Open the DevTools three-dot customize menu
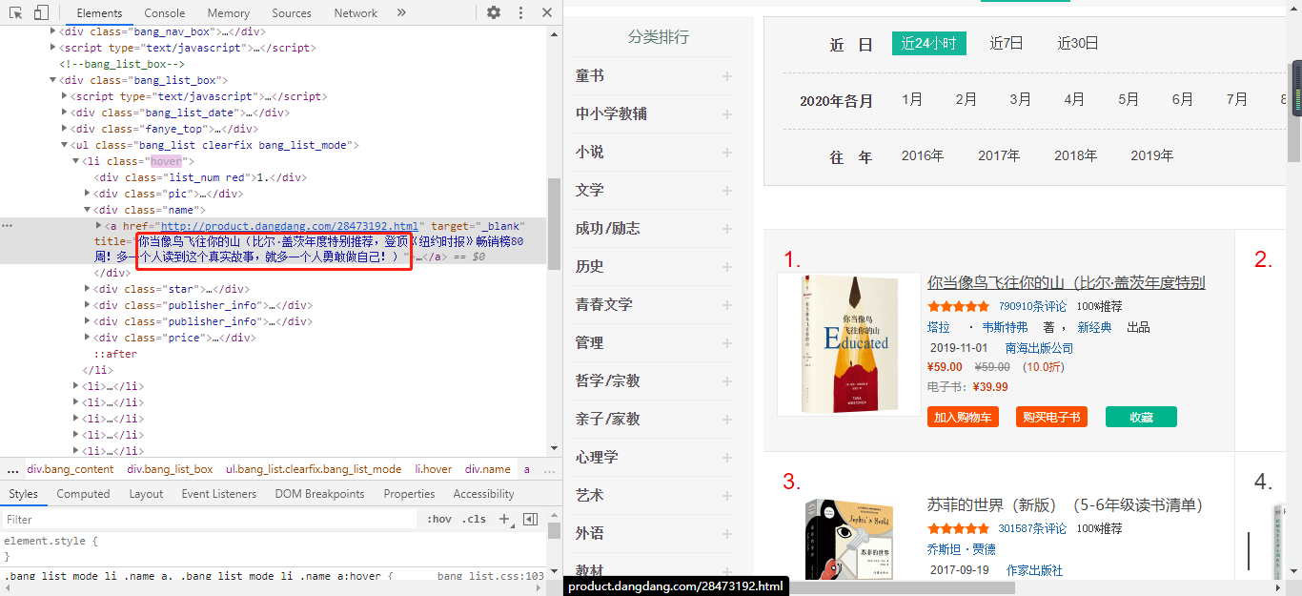Viewport: 1302px width, 596px height. point(520,12)
